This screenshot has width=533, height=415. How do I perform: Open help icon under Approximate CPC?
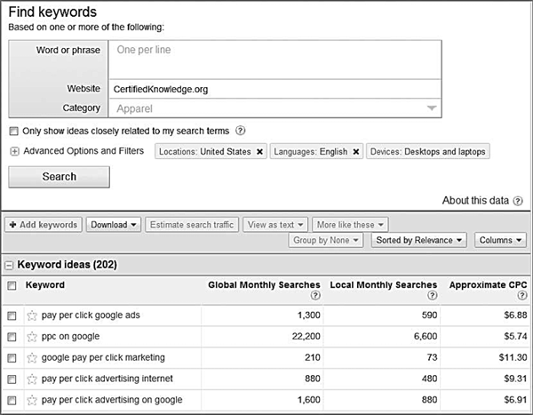pos(522,295)
